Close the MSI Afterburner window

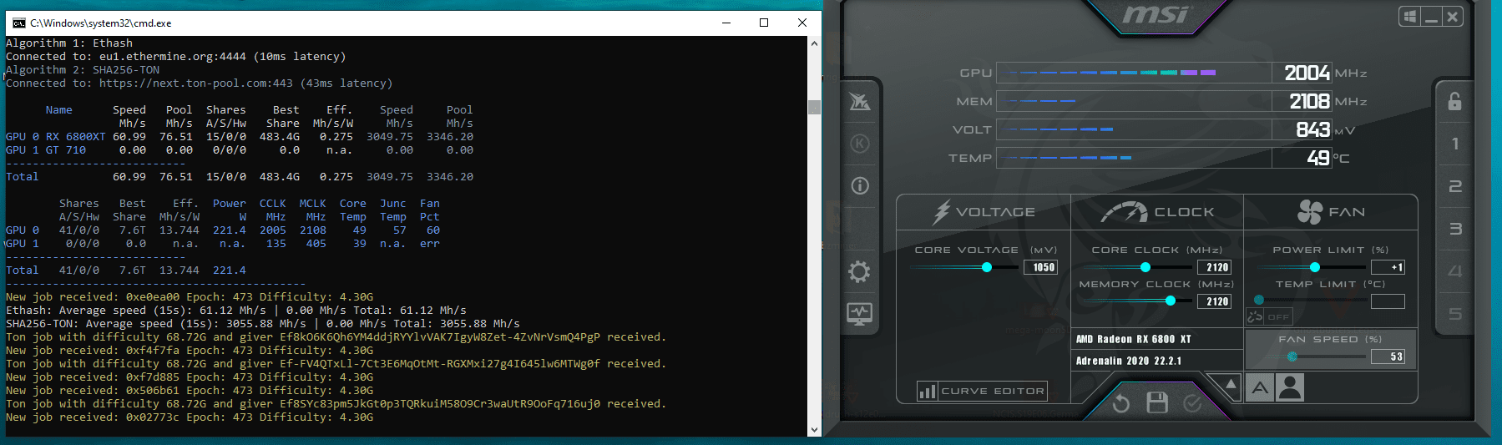click(1453, 17)
